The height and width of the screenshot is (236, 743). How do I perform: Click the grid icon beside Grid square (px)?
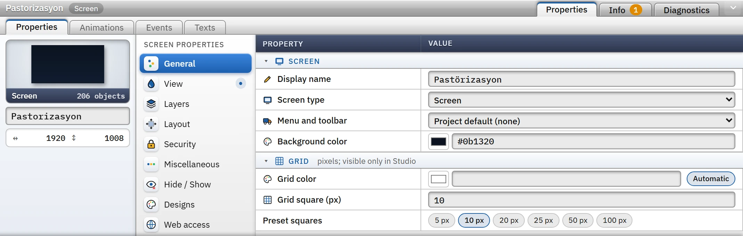coord(267,200)
